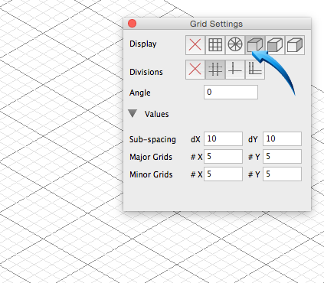Select the crosshair divisions icon
Viewport: 324px width, 283px height.
235,70
